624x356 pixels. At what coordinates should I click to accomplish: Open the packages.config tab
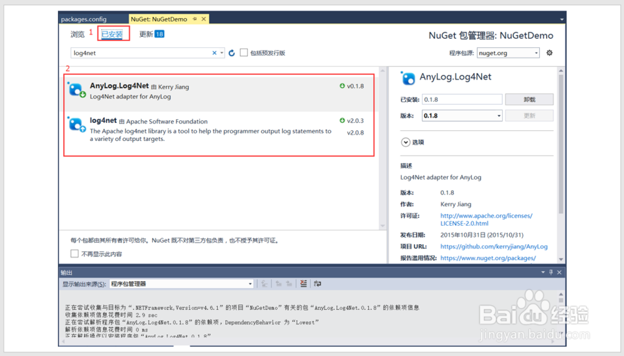coord(84,19)
